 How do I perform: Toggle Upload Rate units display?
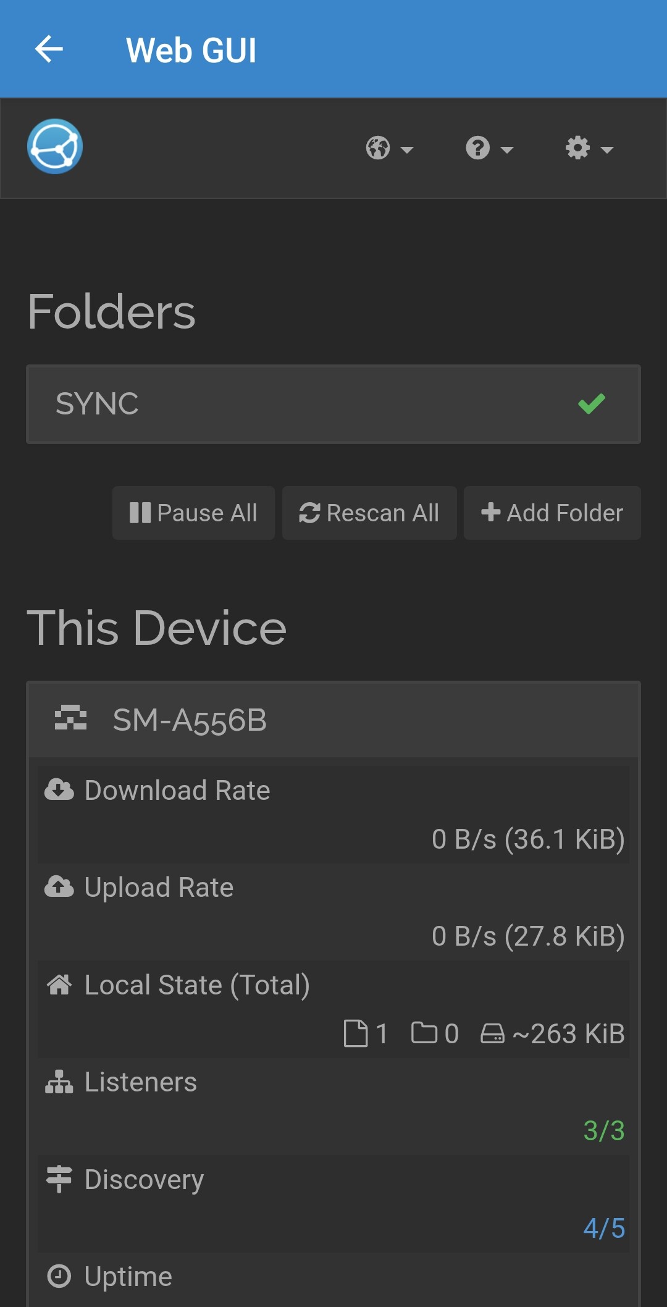(x=528, y=936)
